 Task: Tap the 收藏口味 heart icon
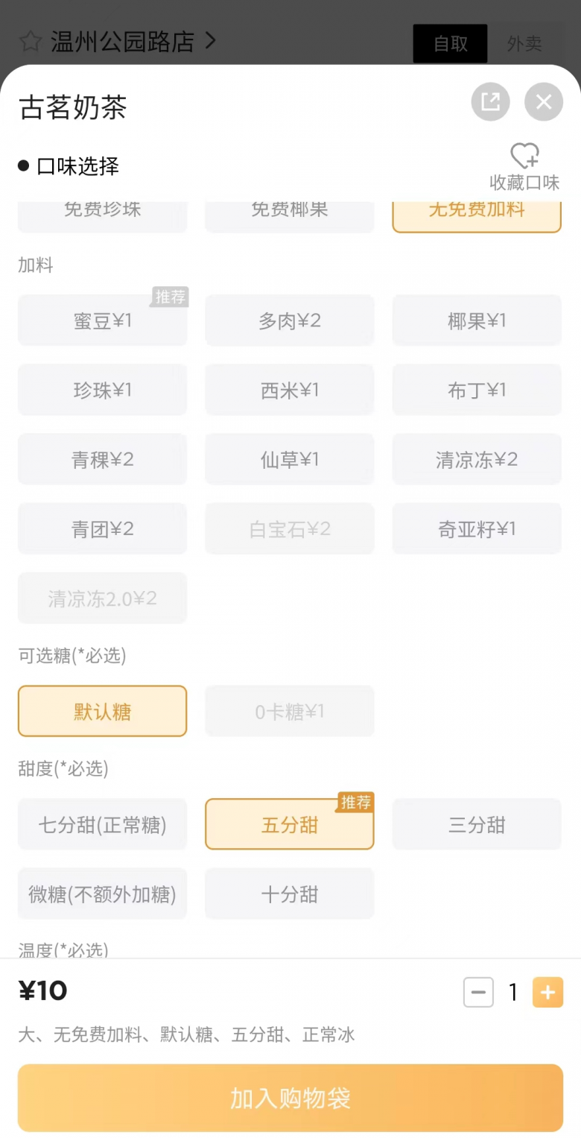(524, 156)
